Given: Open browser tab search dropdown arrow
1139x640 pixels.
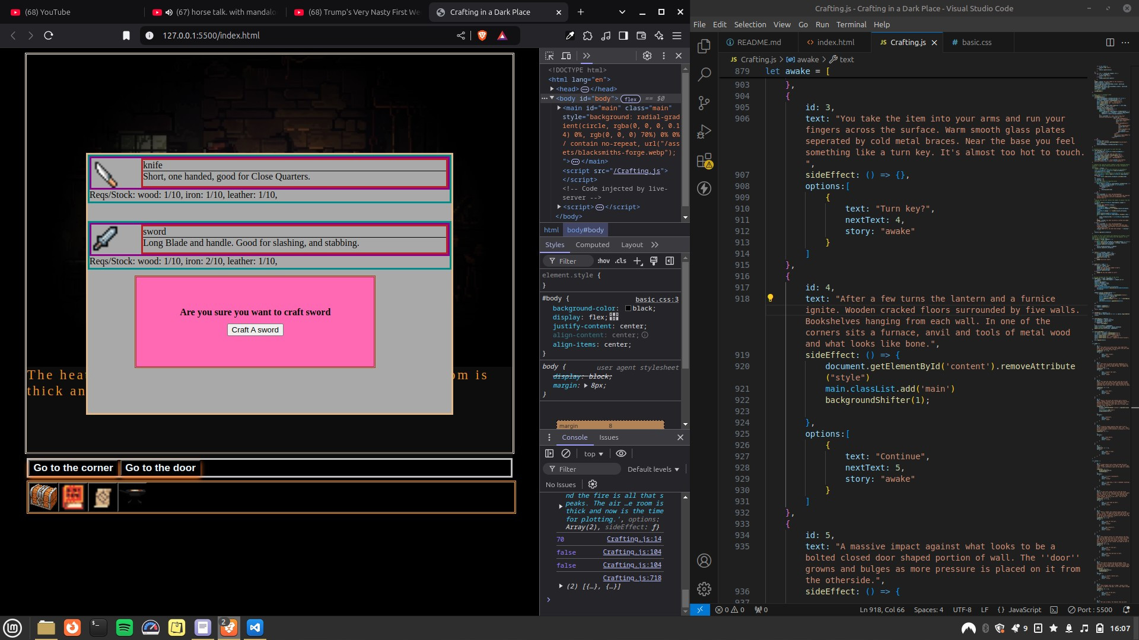Looking at the screenshot, I should pyautogui.click(x=622, y=12).
